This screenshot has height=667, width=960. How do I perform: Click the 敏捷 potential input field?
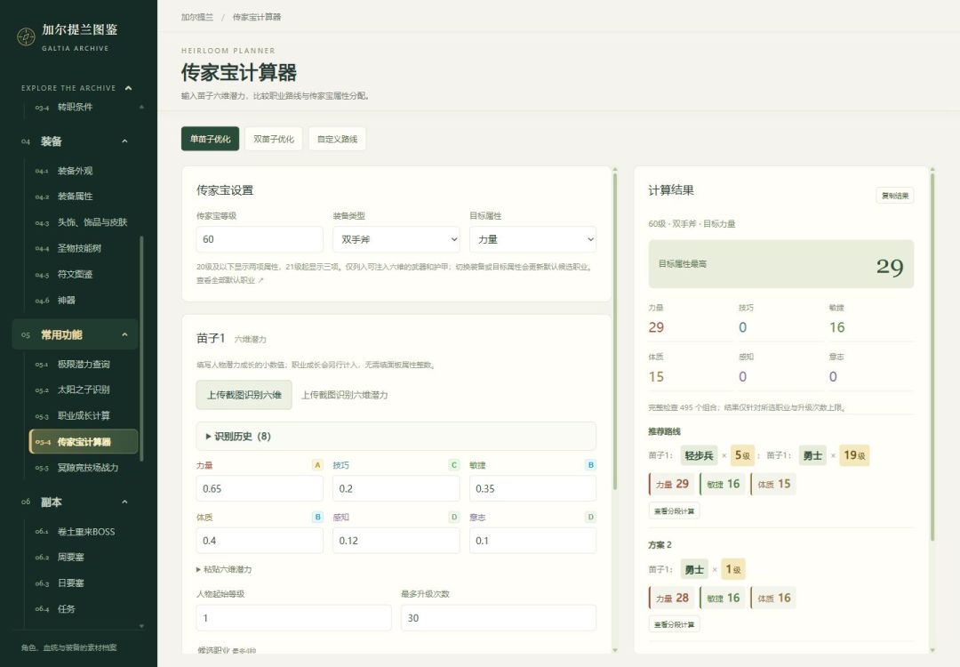tap(532, 489)
